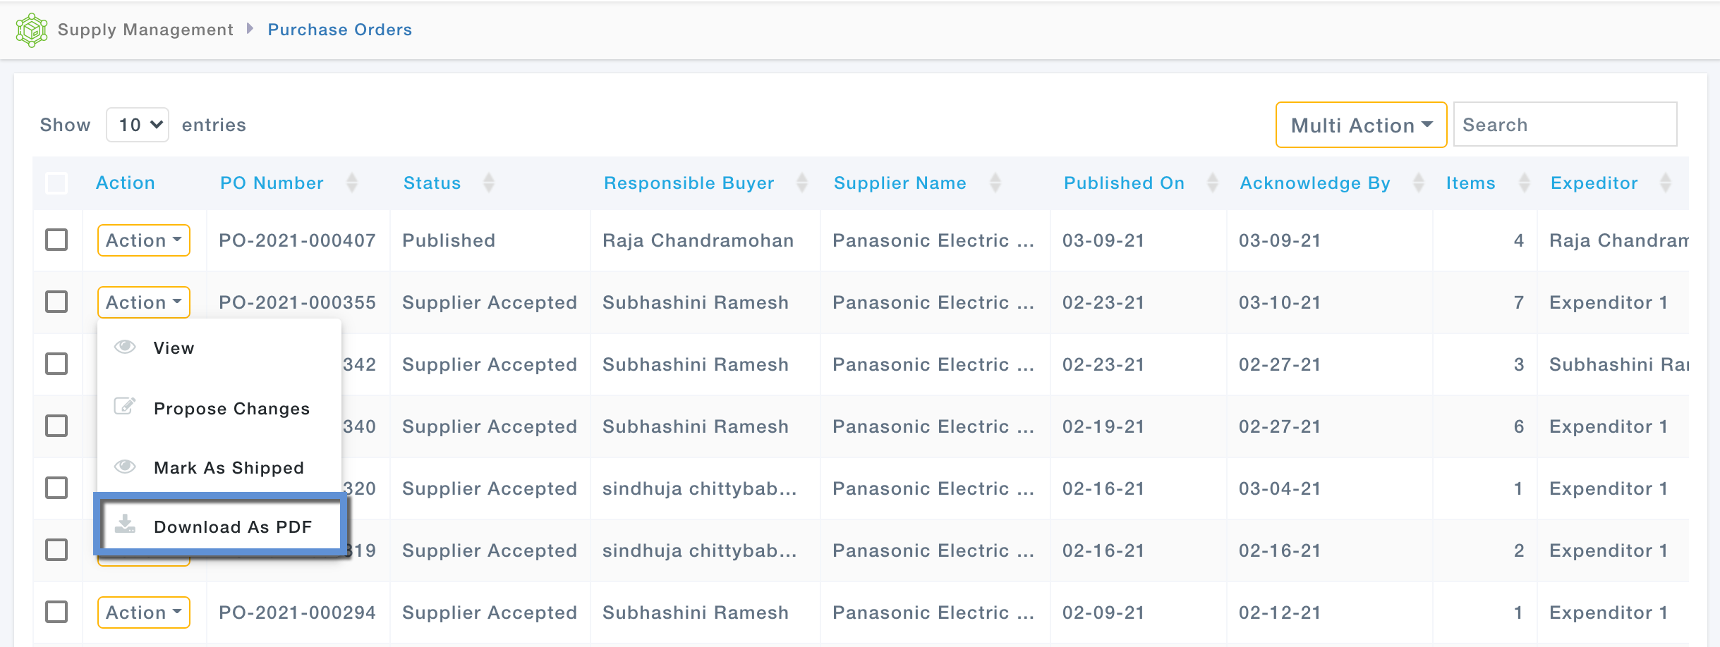The width and height of the screenshot is (1720, 647).
Task: Click the pencil icon beside Propose Changes
Action: tap(125, 407)
